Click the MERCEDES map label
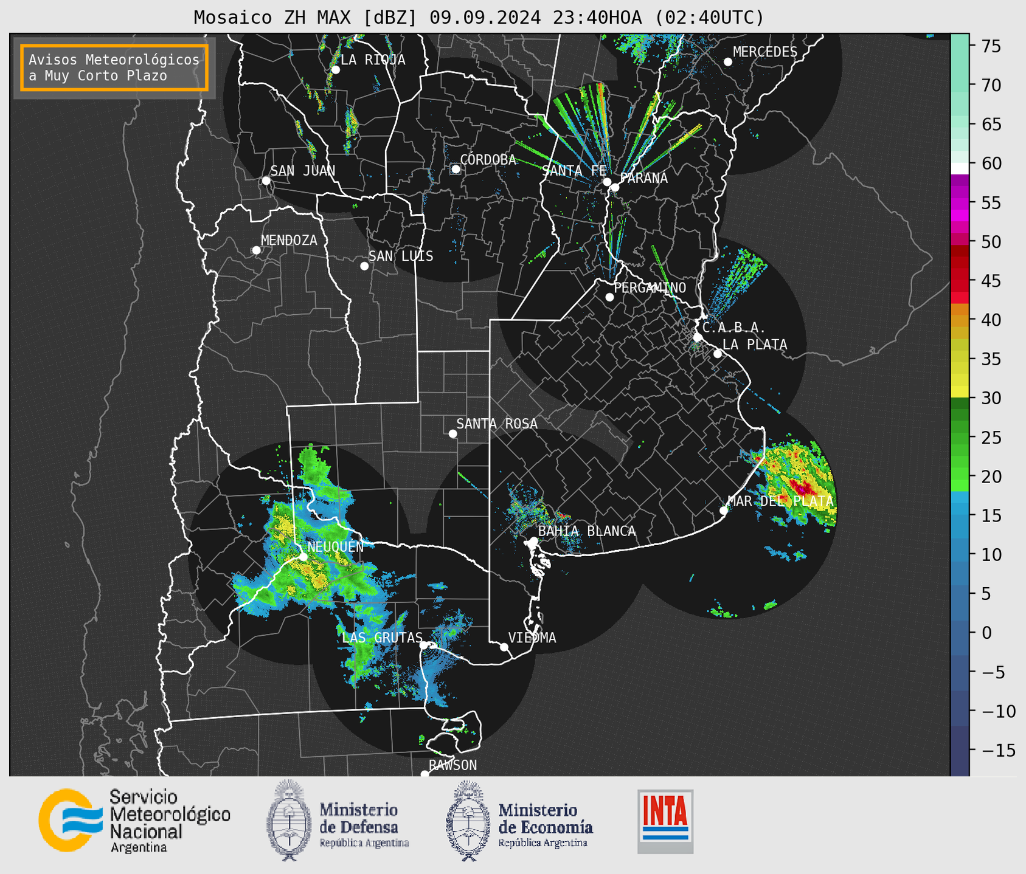The image size is (1026, 874). [765, 52]
